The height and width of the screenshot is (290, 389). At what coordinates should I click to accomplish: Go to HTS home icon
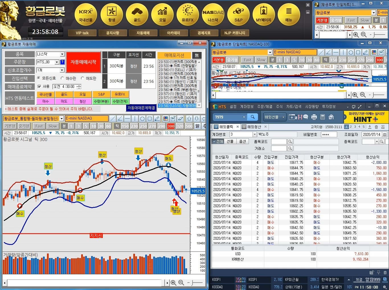(331, 117)
